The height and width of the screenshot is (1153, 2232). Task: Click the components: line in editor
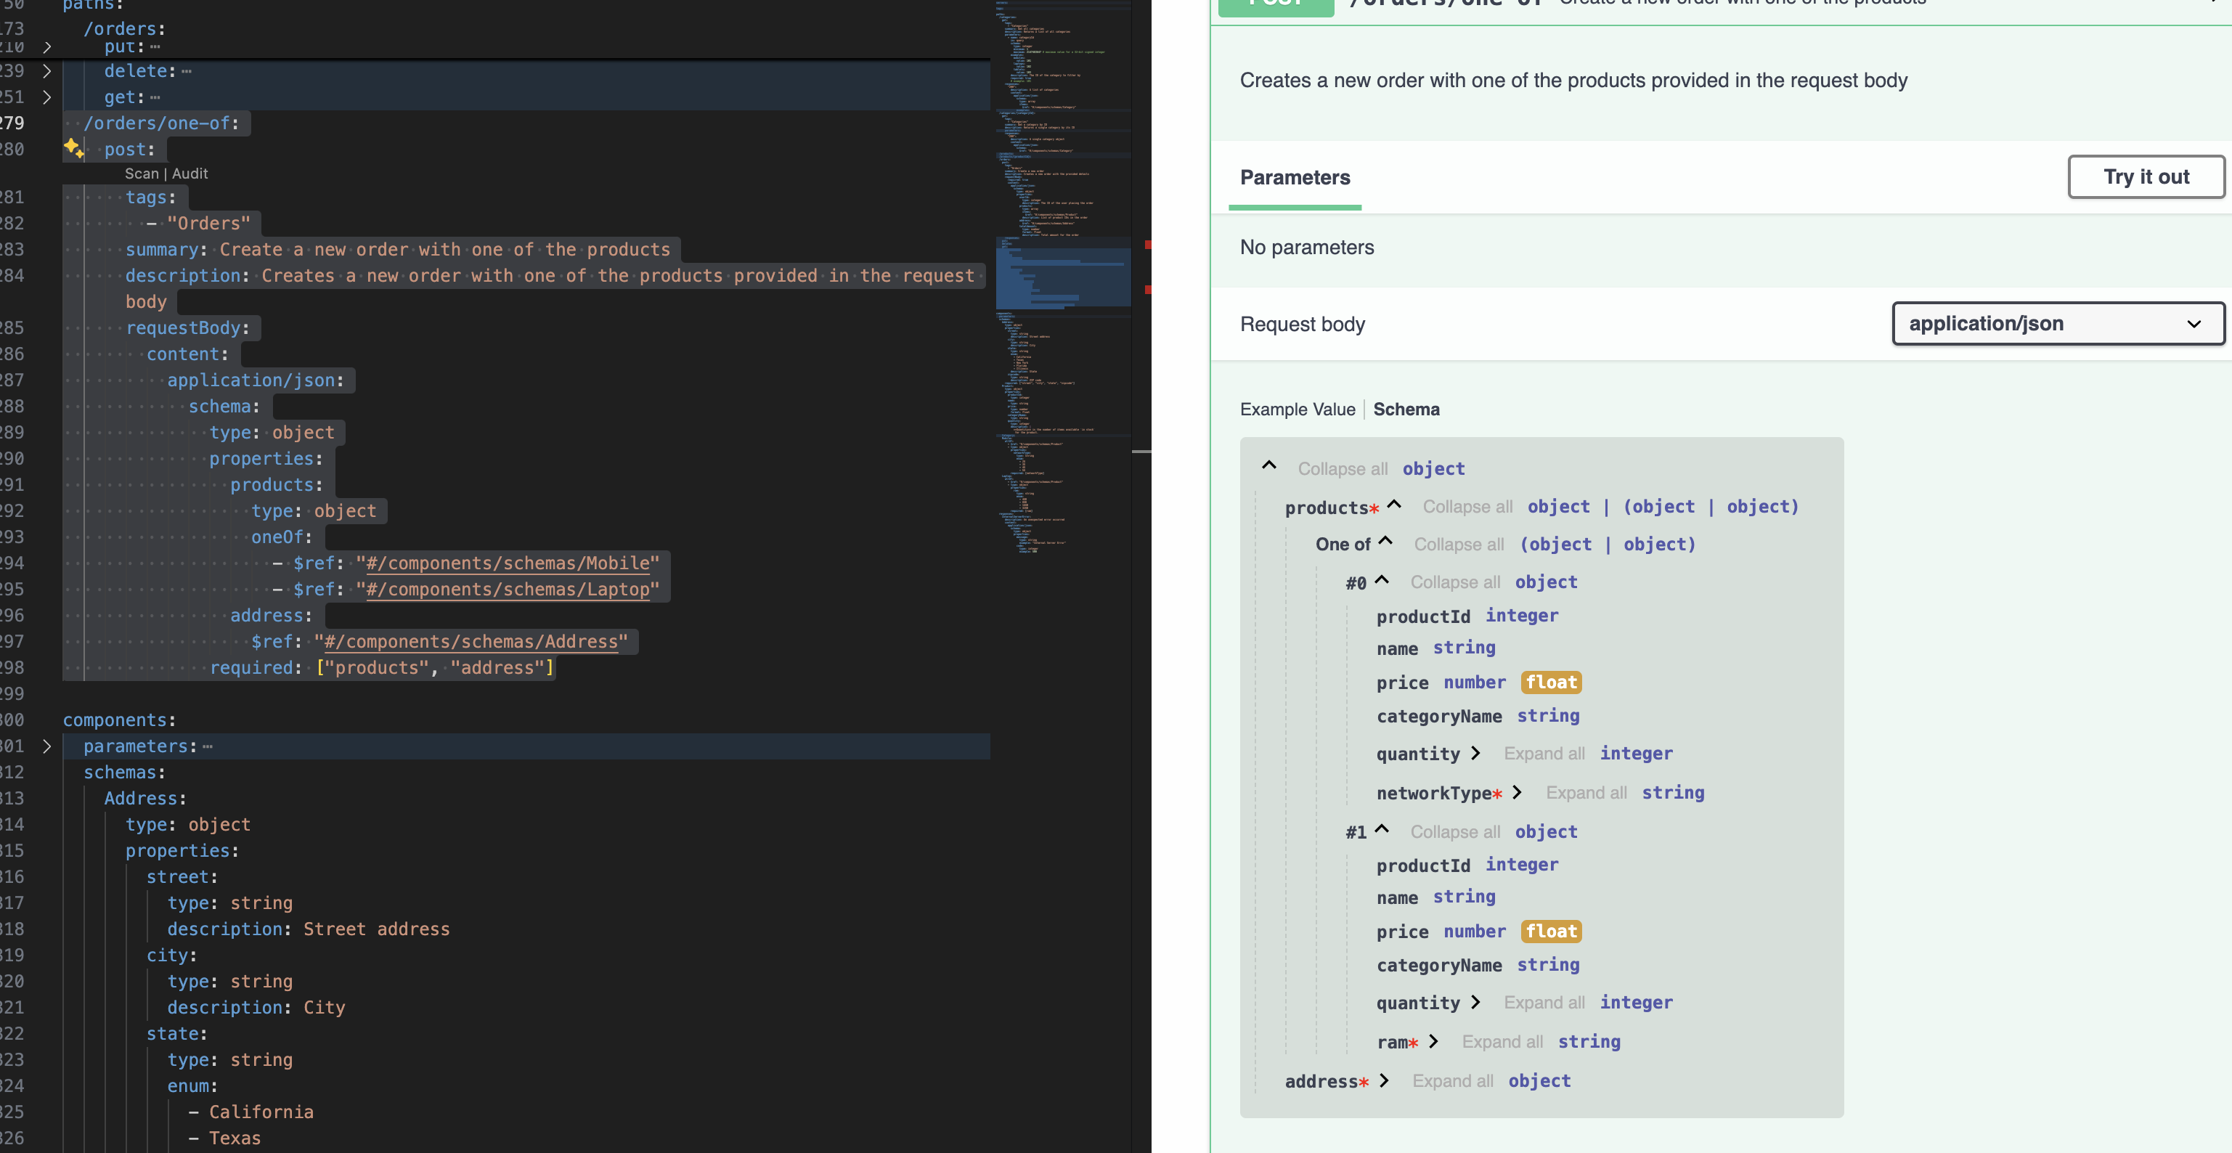click(118, 720)
